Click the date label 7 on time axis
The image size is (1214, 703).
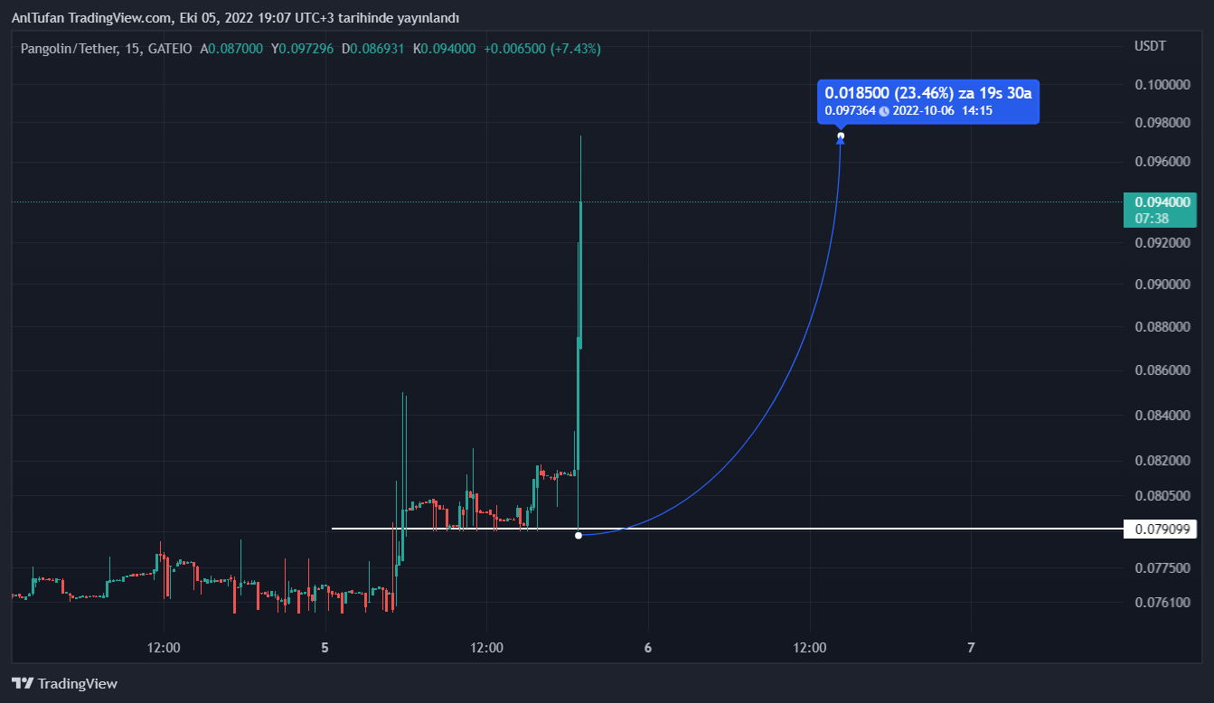971,648
